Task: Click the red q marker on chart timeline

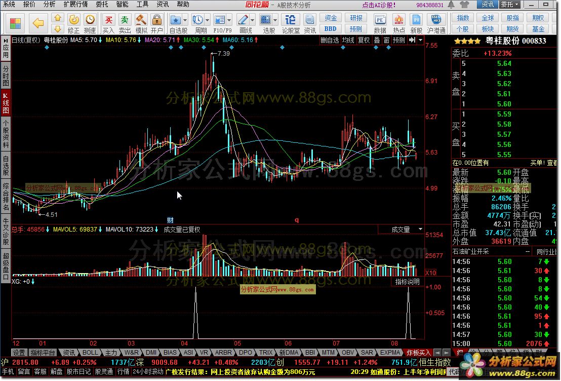Action: coord(297,220)
